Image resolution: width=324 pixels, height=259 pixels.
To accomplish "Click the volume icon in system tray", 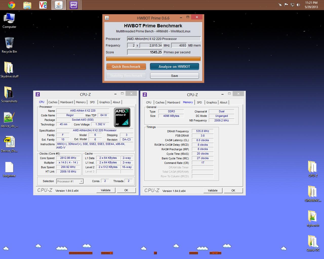I will (x=298, y=5).
